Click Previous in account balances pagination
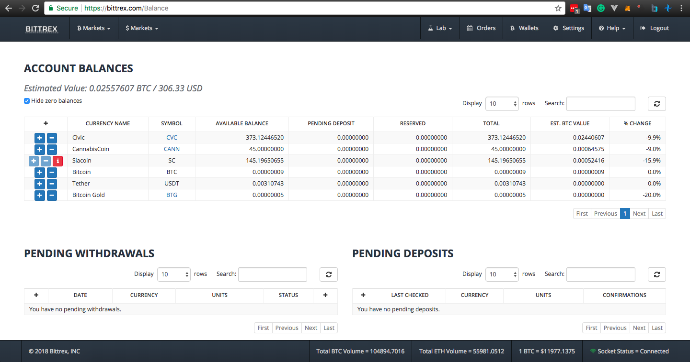Viewport: 690px width, 362px height. coord(606,214)
